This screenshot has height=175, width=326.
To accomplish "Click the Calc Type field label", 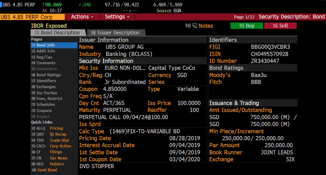I will pos(92,131).
